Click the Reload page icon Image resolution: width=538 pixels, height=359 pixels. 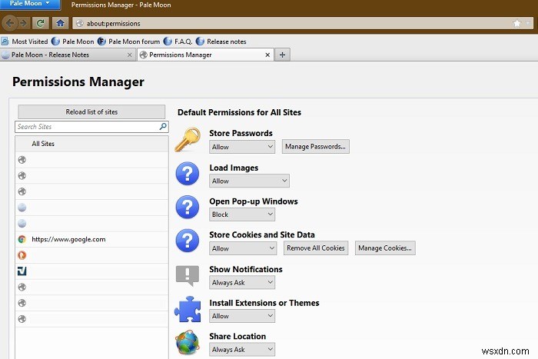[40, 23]
